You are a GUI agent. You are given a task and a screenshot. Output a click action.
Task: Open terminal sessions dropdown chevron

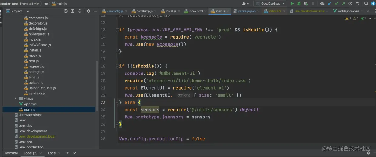(74, 153)
